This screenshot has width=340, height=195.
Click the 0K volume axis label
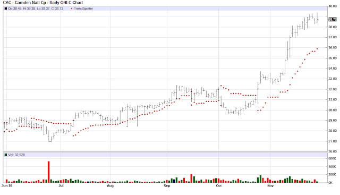pos(330,183)
